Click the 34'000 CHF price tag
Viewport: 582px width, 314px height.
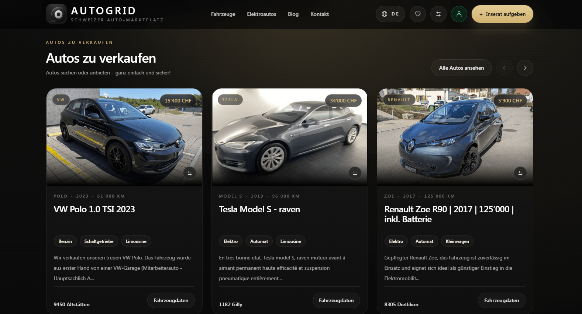(343, 101)
